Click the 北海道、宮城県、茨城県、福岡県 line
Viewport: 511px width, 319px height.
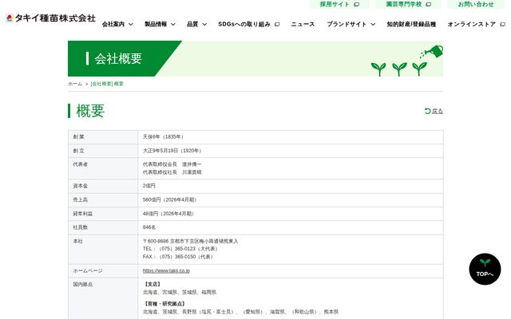[x=180, y=293]
